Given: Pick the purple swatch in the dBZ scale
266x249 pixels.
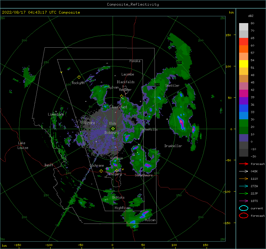Looking at the screenshot, I should [244, 101].
